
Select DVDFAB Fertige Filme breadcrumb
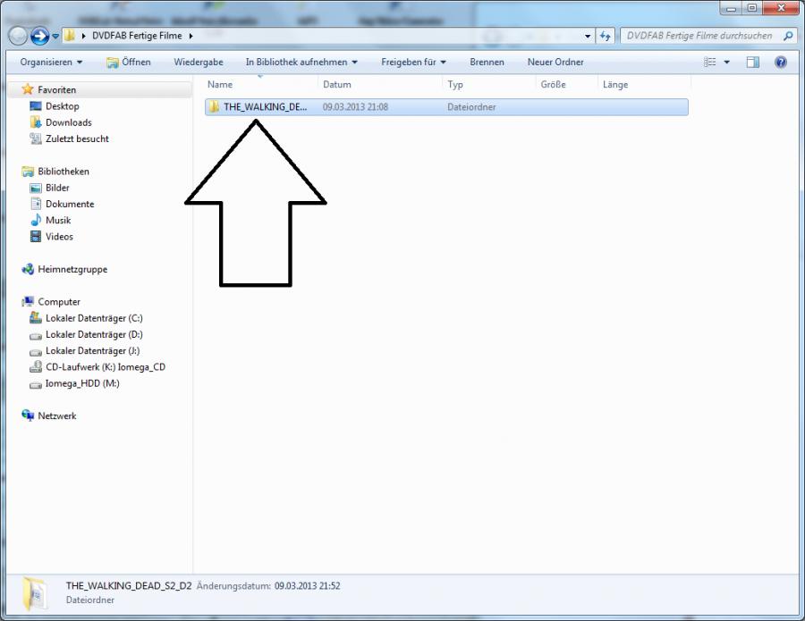tap(137, 36)
